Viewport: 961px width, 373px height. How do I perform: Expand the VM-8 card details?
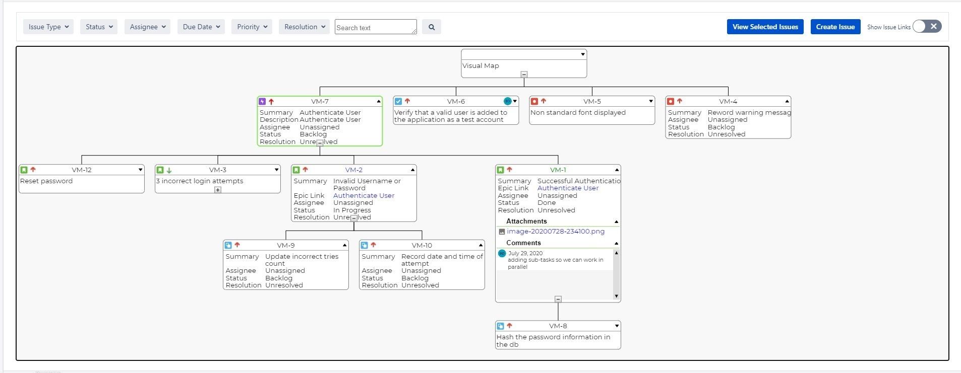(x=617, y=326)
